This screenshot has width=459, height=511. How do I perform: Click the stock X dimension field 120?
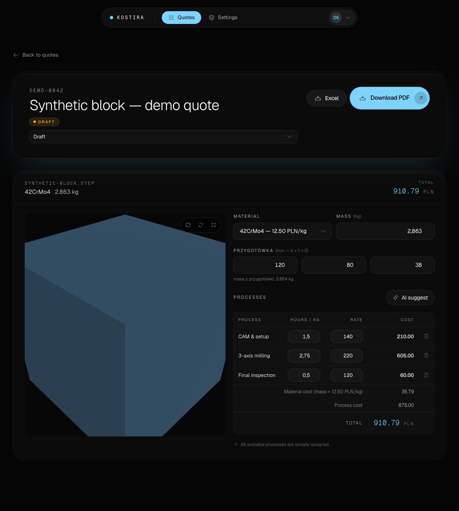[x=265, y=265]
